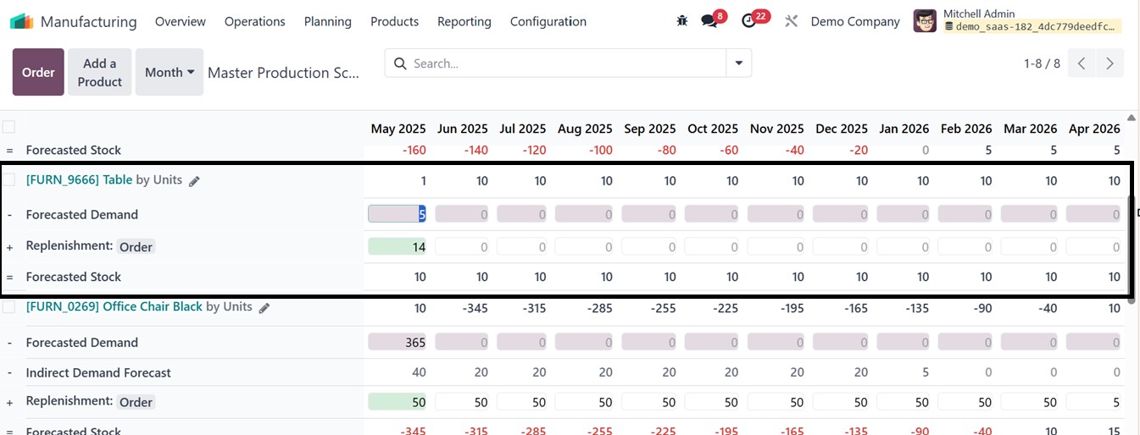Viewport: 1140px width, 435px height.
Task: Edit Table product with pencil icon
Action: 195,181
